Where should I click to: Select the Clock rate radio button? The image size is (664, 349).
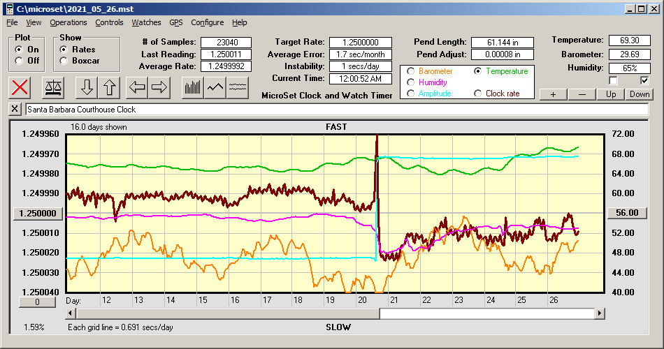pyautogui.click(x=477, y=94)
